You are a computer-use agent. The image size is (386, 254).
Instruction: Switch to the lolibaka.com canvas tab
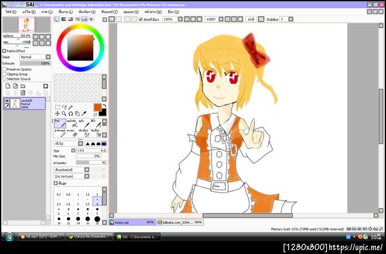(180, 222)
